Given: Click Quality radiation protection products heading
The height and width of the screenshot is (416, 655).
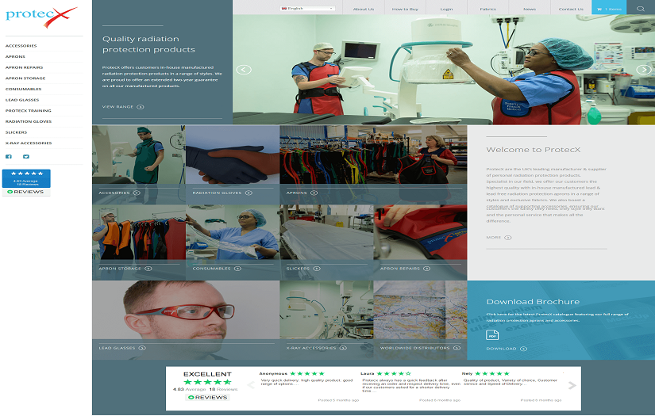Looking at the screenshot, I should (148, 44).
